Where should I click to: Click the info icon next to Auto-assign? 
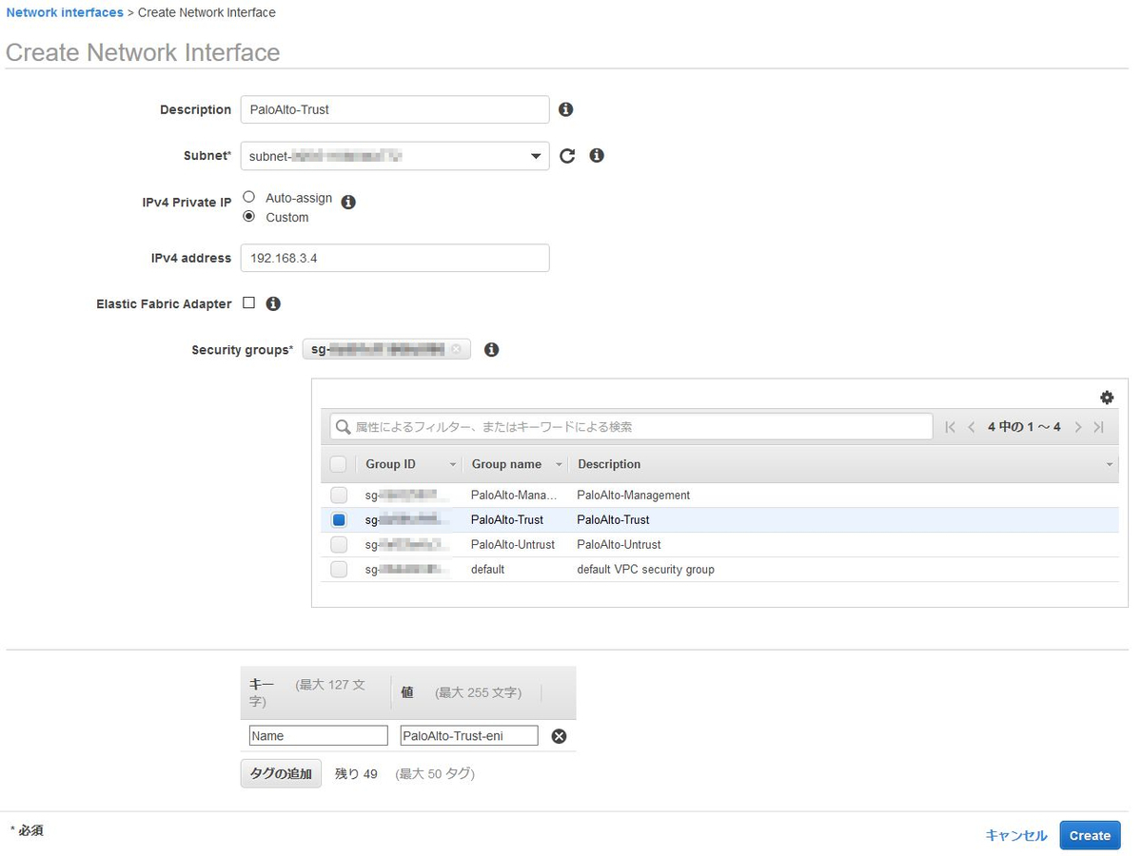click(348, 202)
